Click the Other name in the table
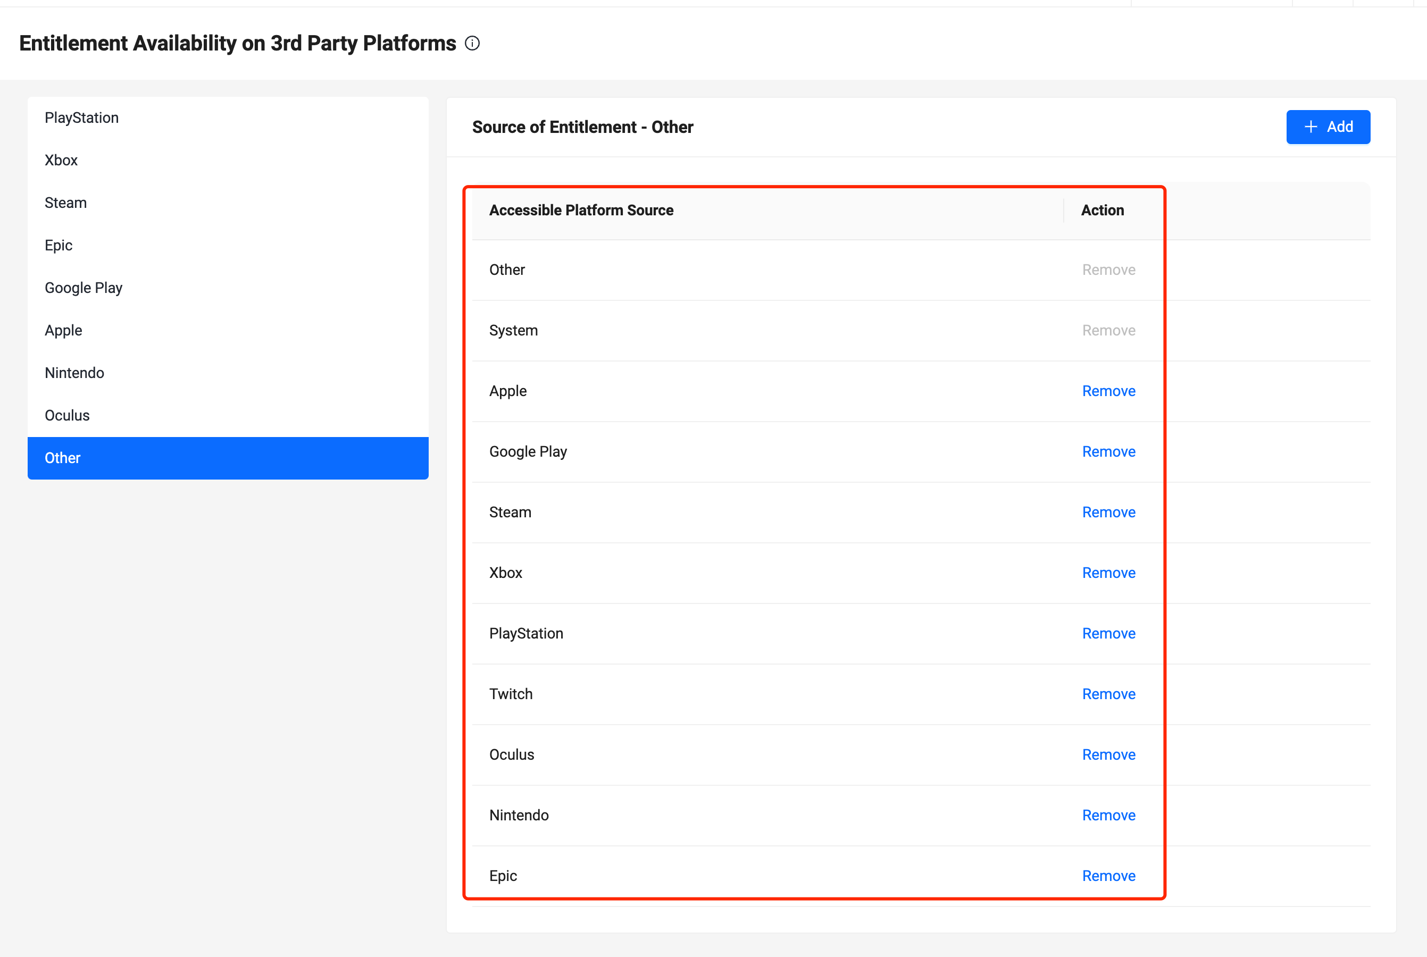This screenshot has width=1427, height=957. click(x=507, y=270)
